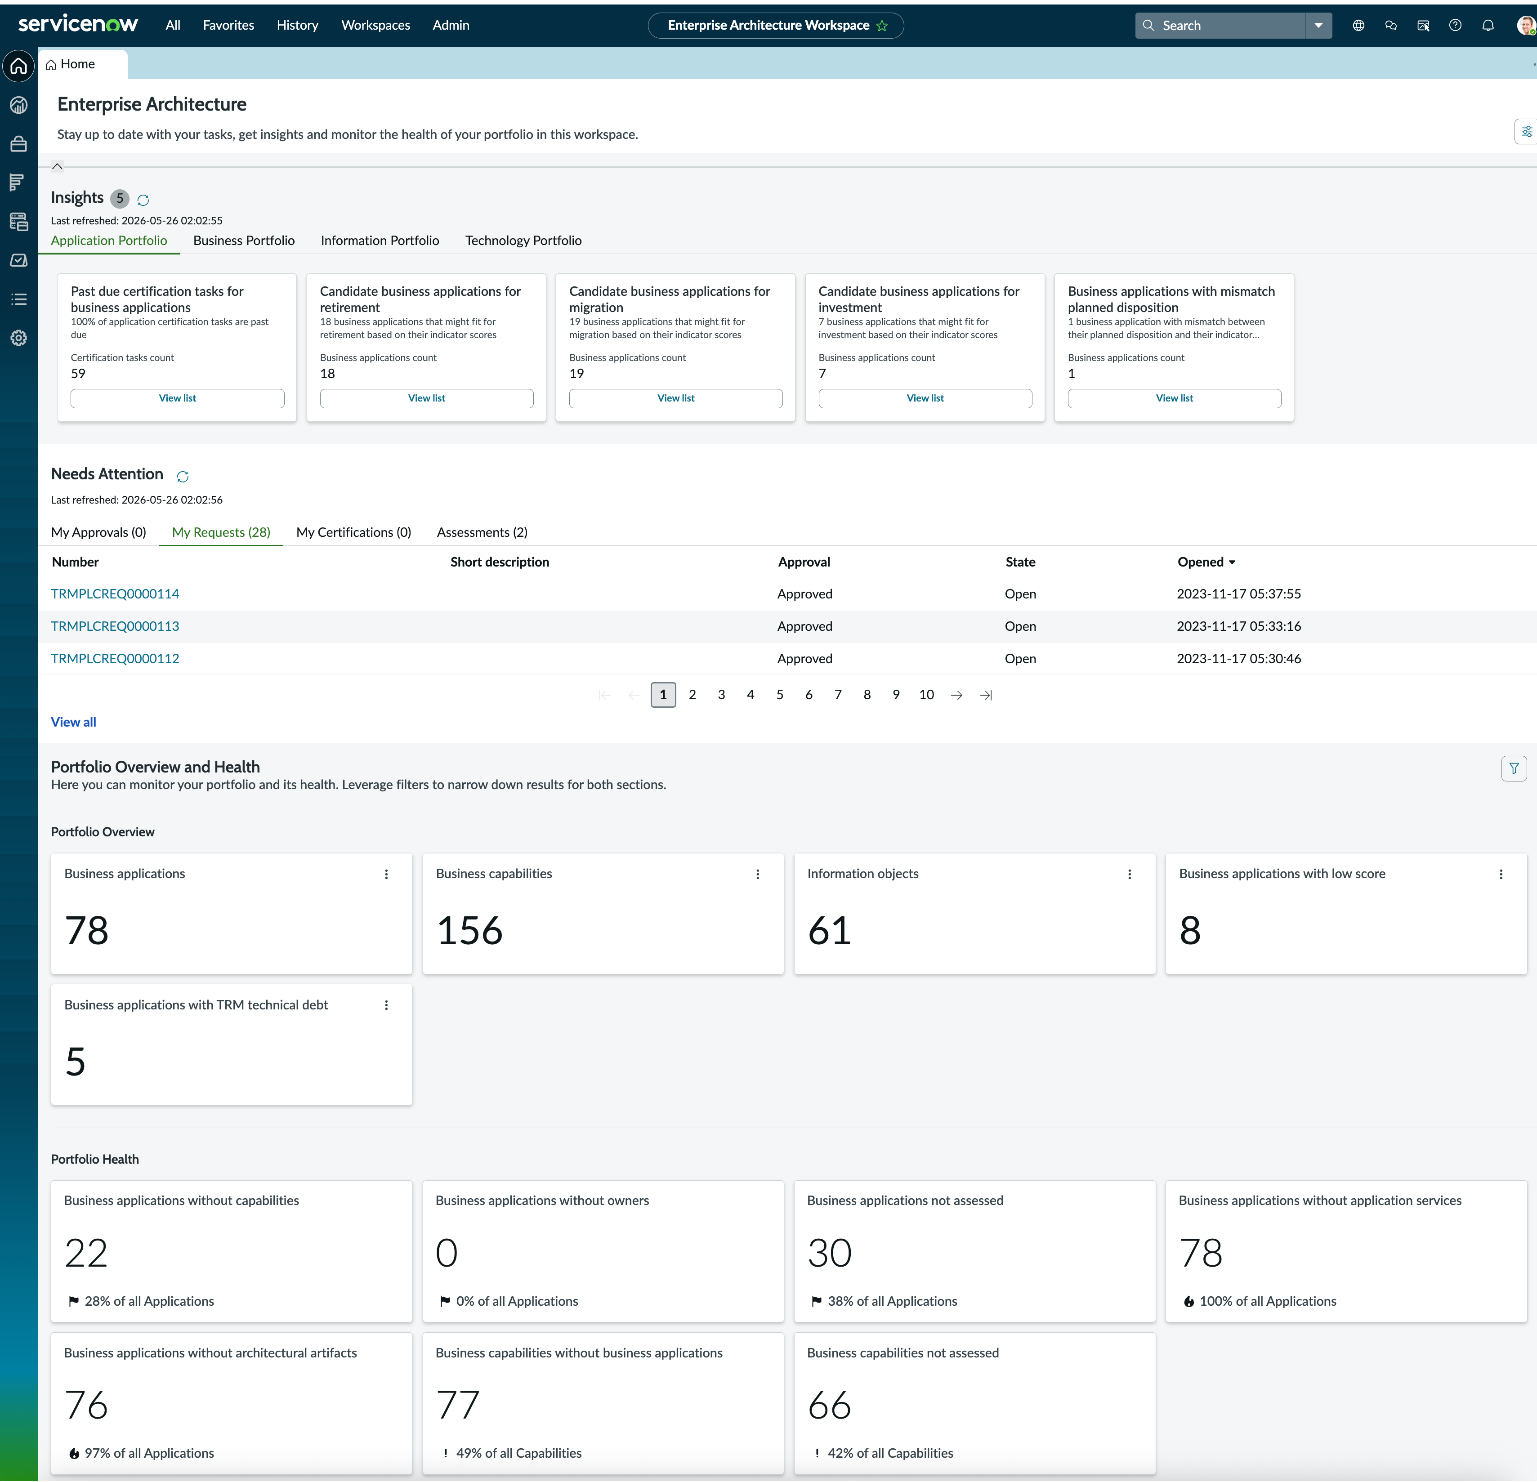The image size is (1537, 1482).
Task: Click the View all link
Action: (x=74, y=722)
